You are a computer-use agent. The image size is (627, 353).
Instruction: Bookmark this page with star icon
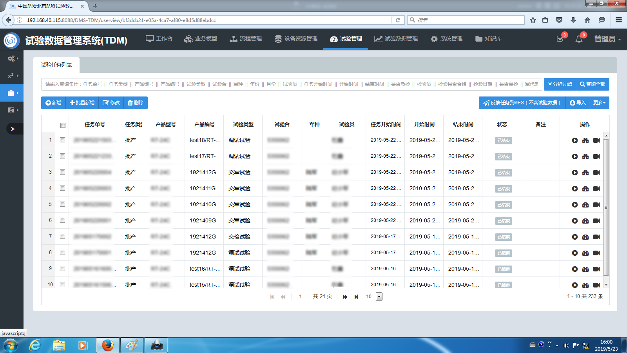pyautogui.click(x=533, y=20)
